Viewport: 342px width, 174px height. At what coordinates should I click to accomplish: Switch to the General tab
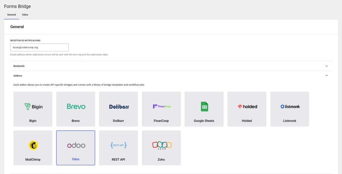12,15
